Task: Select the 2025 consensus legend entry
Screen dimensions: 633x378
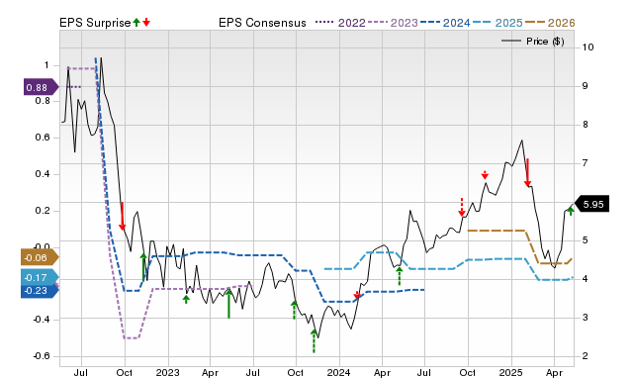Action: 497,23
